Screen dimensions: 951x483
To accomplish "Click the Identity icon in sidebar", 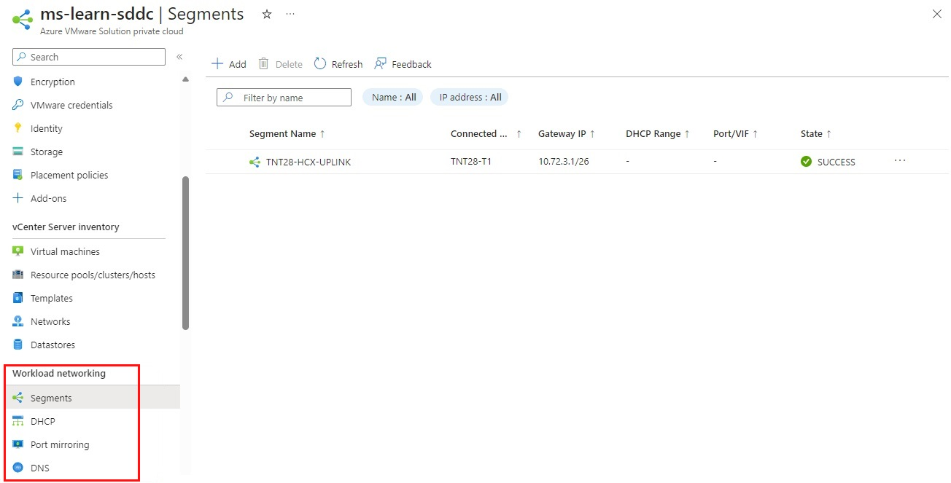I will click(x=18, y=128).
